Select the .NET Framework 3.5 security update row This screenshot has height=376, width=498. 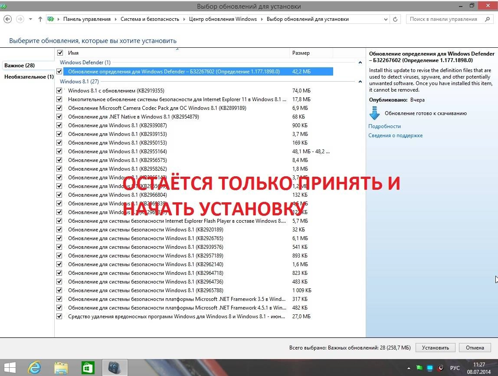195,299
